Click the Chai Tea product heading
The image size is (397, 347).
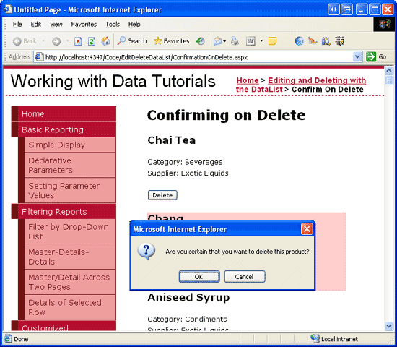171,140
